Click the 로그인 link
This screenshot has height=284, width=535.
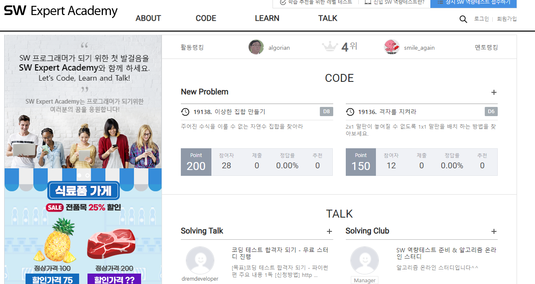481,19
